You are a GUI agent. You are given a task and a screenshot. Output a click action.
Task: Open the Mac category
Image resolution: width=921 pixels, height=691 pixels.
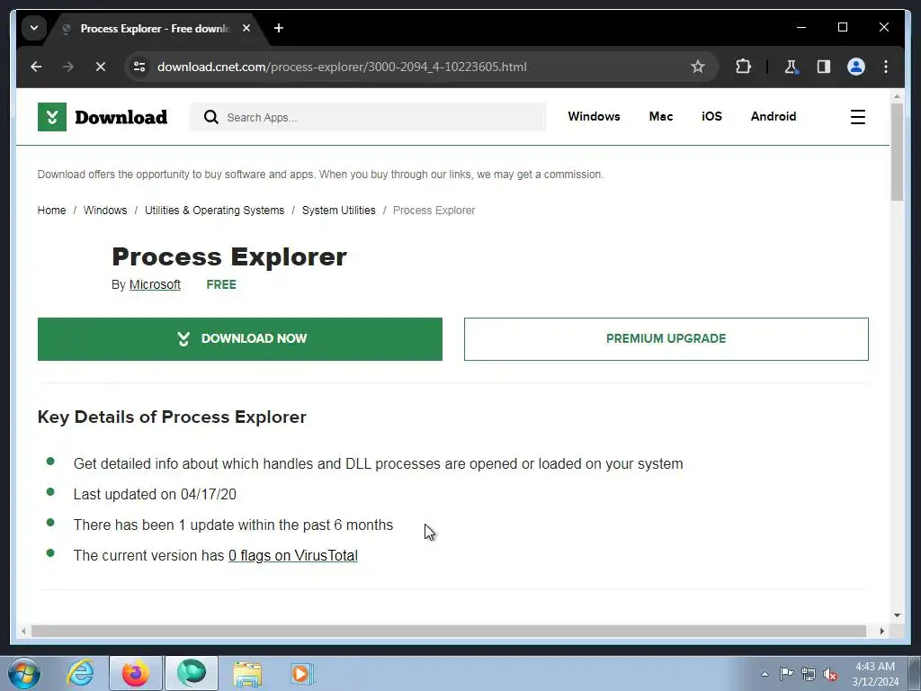(x=661, y=116)
